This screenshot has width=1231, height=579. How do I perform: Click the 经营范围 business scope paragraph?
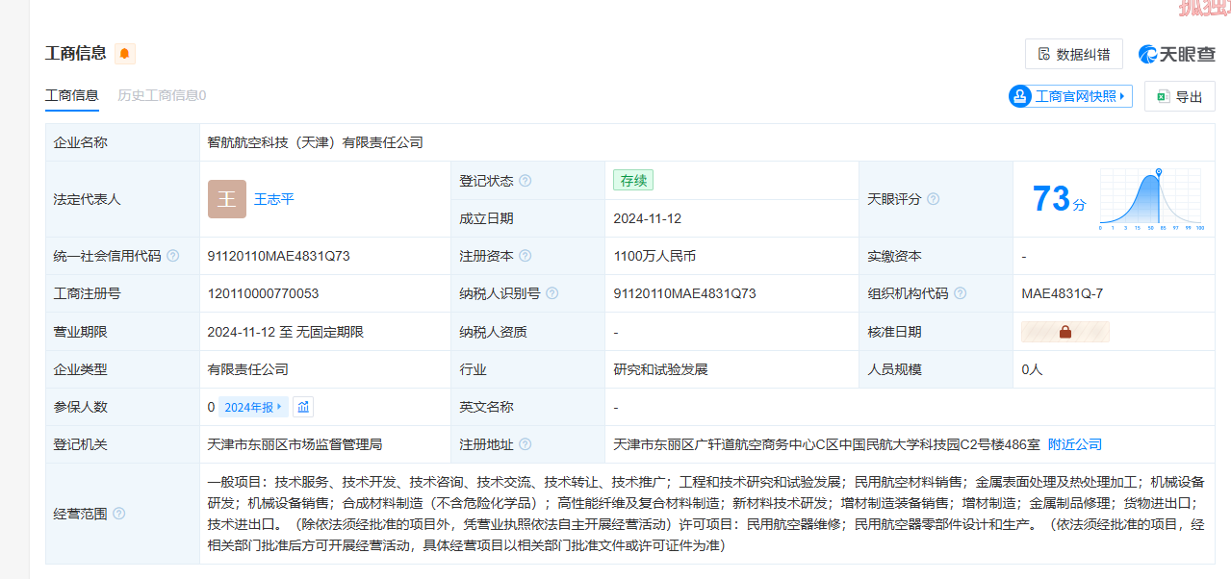pyautogui.click(x=705, y=514)
